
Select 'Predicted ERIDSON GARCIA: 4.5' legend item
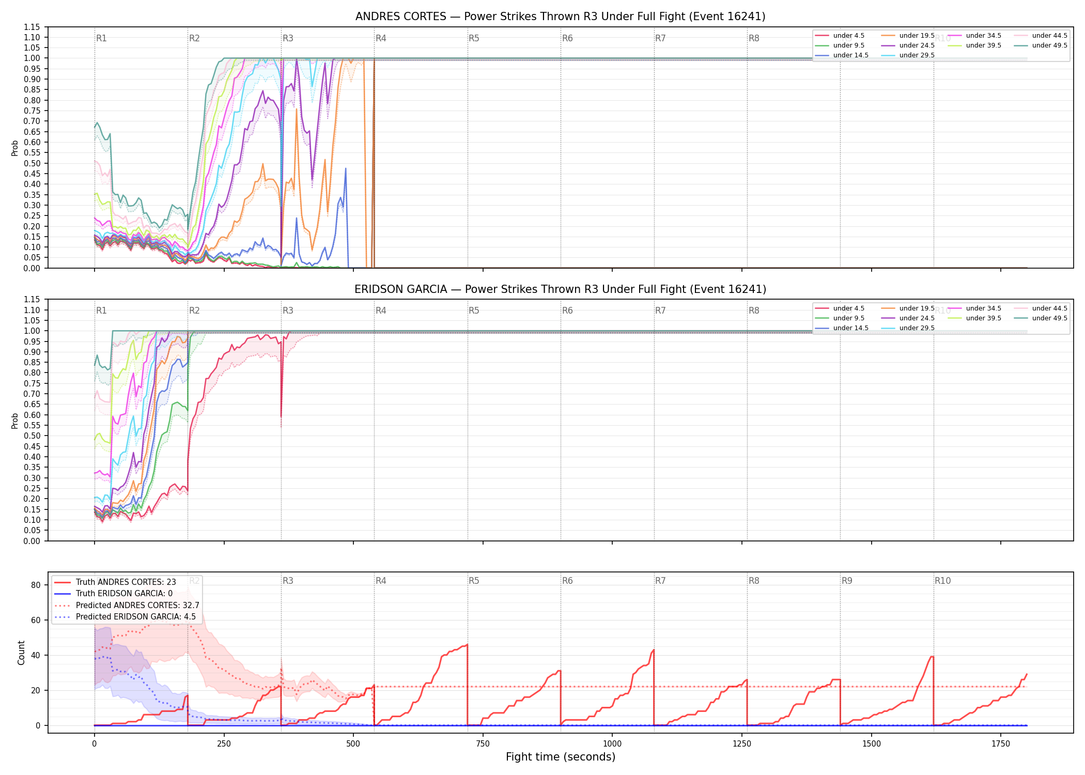pyautogui.click(x=125, y=617)
